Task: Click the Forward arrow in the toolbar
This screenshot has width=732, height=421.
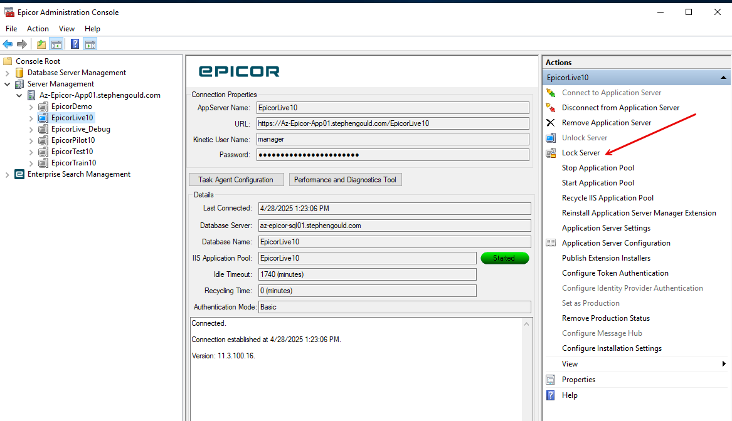Action: (x=22, y=44)
